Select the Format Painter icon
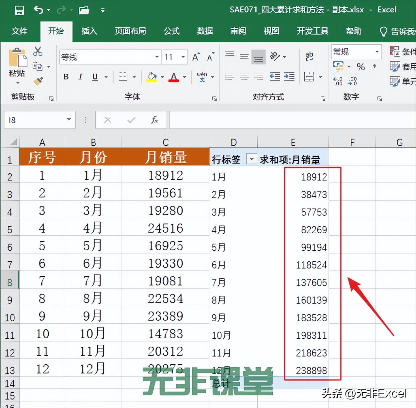The height and width of the screenshot is (408, 416). 37,81
